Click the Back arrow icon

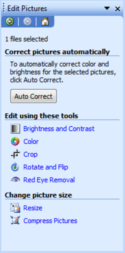click(10, 21)
